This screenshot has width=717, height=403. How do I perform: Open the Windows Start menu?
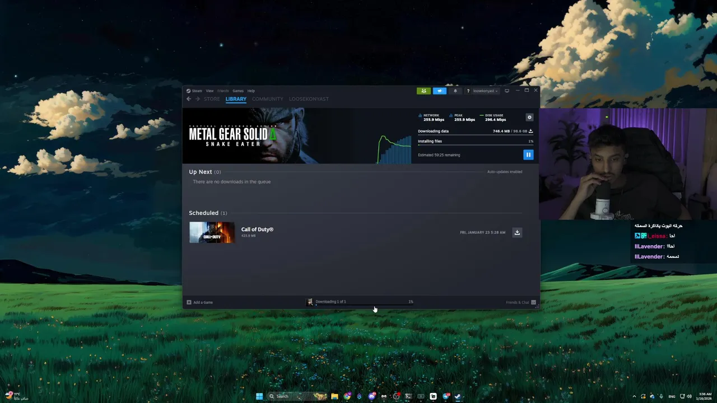(259, 396)
